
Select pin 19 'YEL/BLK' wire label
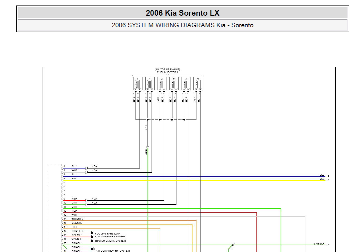tap(77, 239)
